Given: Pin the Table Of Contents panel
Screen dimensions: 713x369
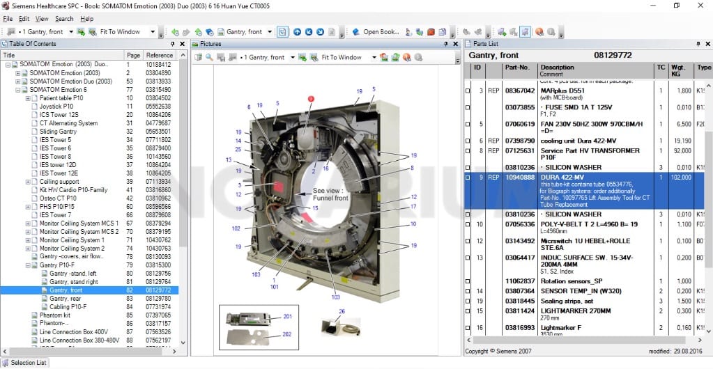Looking at the screenshot, I should 173,44.
